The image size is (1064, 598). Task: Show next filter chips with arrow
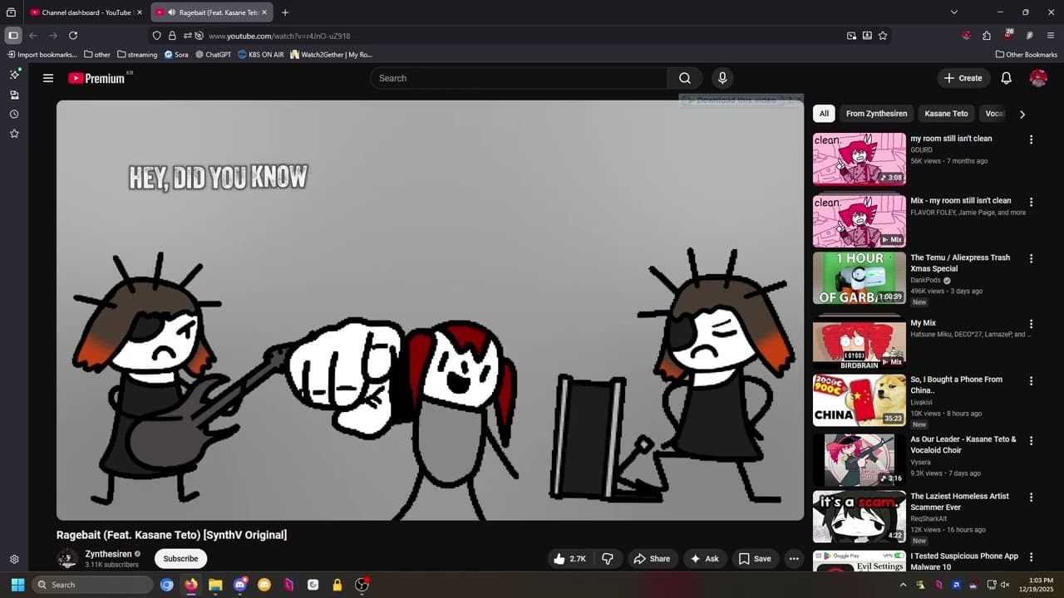click(x=1022, y=114)
